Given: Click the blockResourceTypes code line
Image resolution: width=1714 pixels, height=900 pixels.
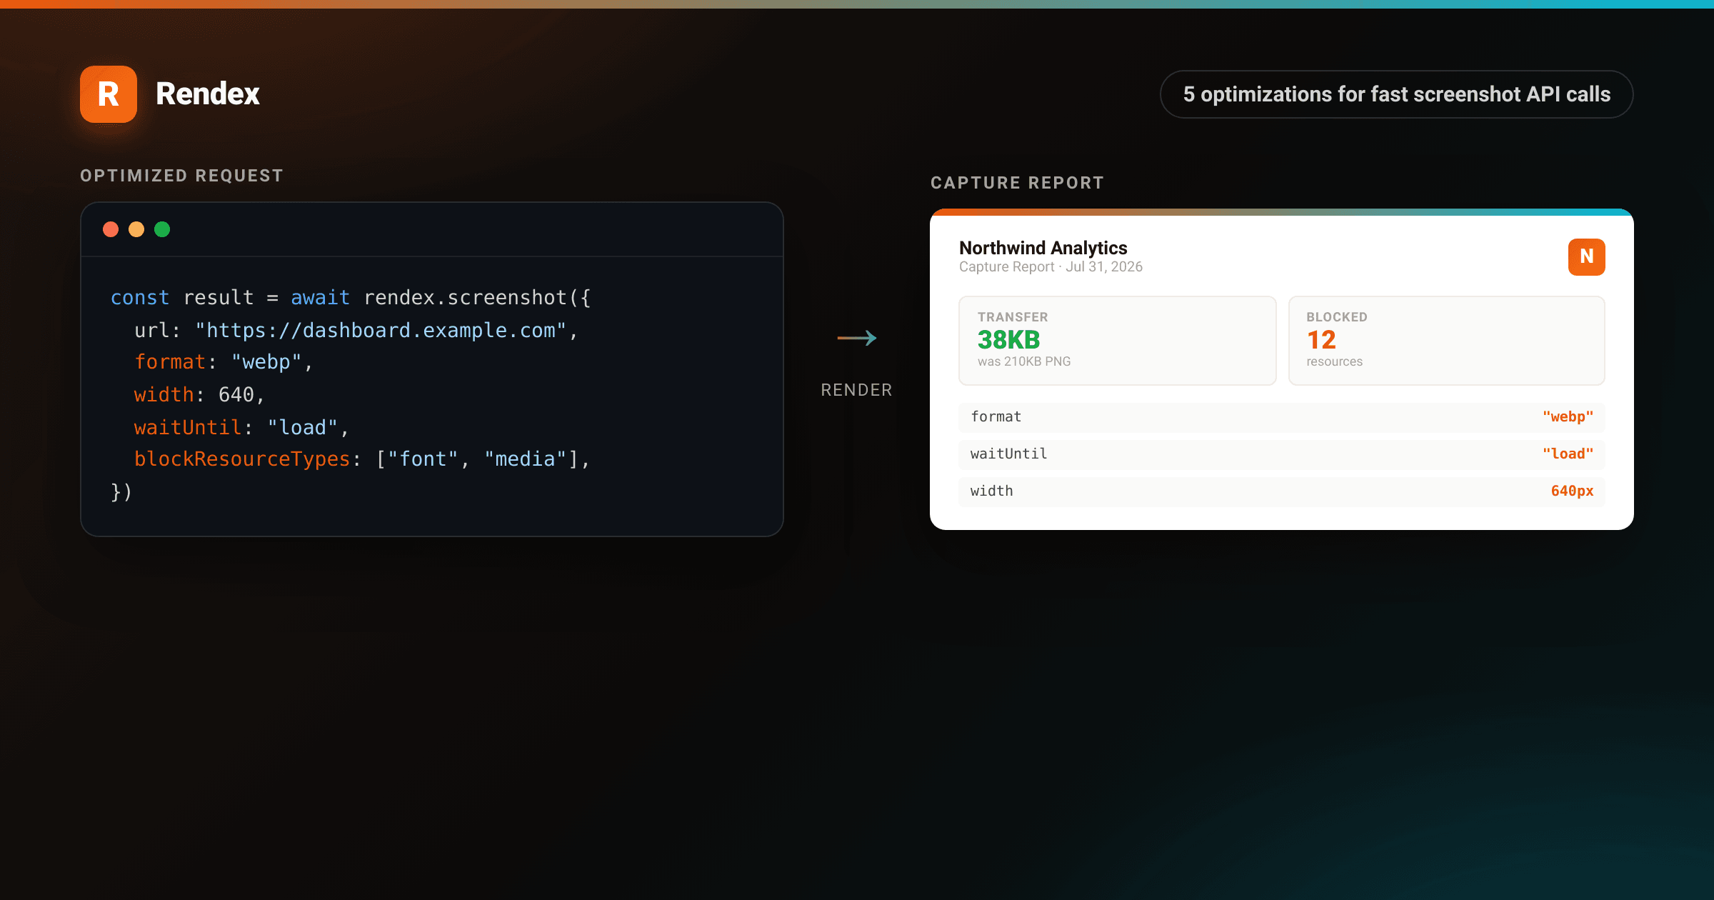Looking at the screenshot, I should coord(362,459).
